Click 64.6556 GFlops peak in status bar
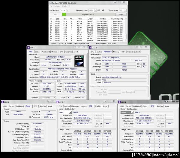The image size is (180, 158). tap(82, 43)
